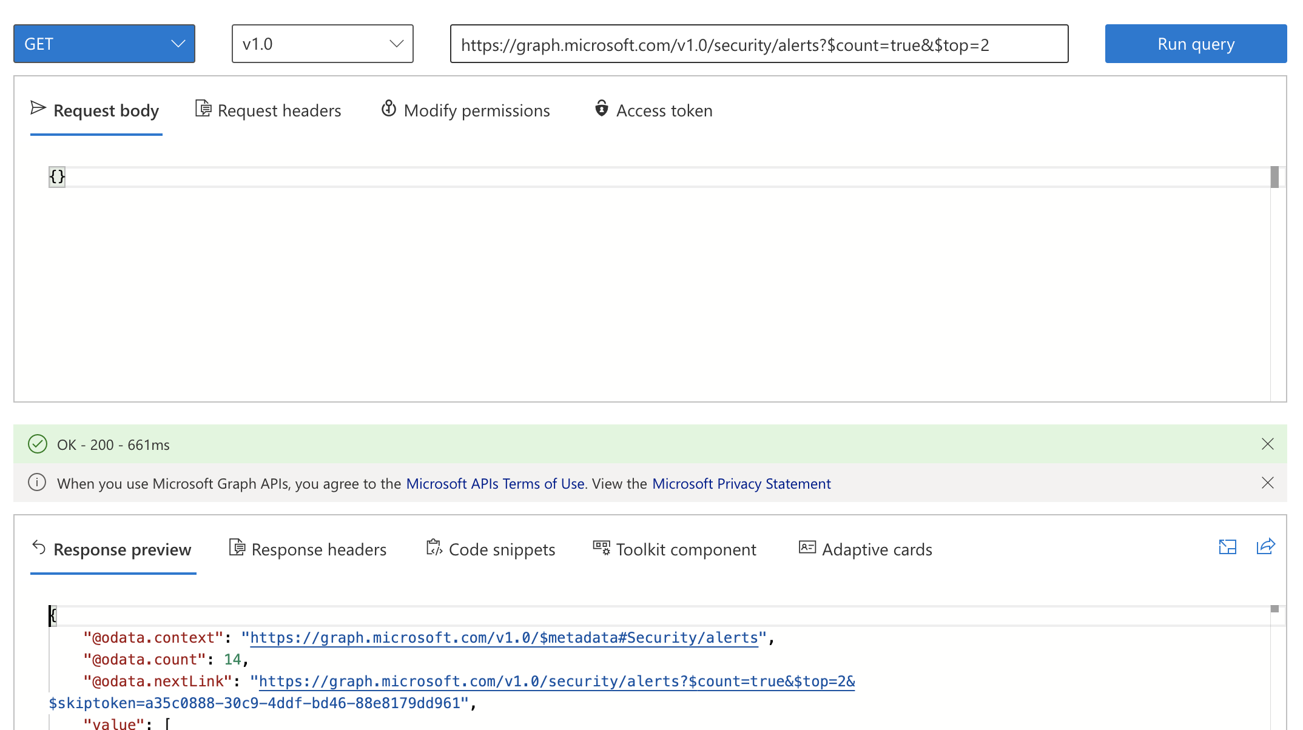Share the query using the share icon
The width and height of the screenshot is (1303, 730).
point(1266,547)
